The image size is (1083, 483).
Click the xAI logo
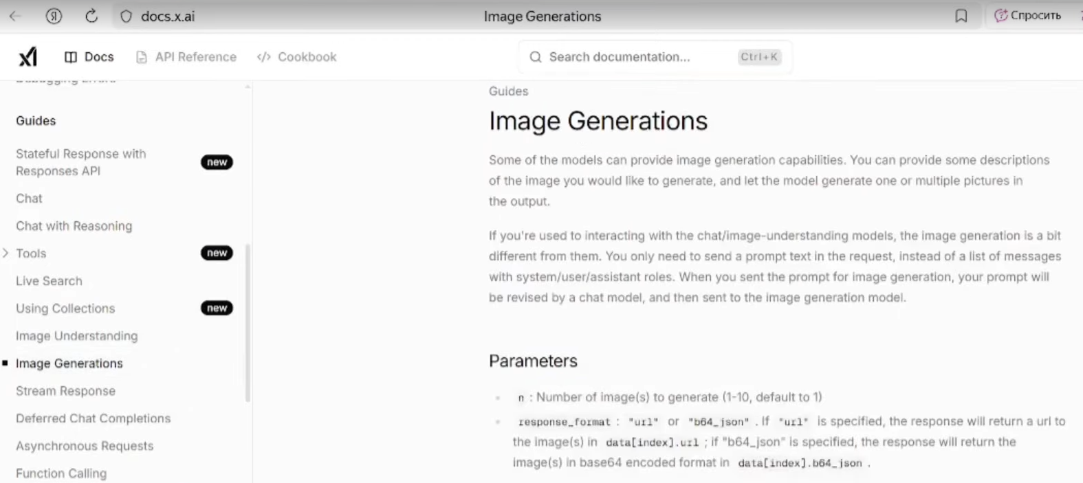tap(28, 57)
